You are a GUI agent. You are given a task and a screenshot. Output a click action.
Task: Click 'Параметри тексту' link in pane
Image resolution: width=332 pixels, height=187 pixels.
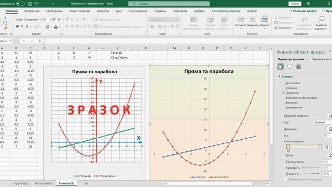[322, 59]
